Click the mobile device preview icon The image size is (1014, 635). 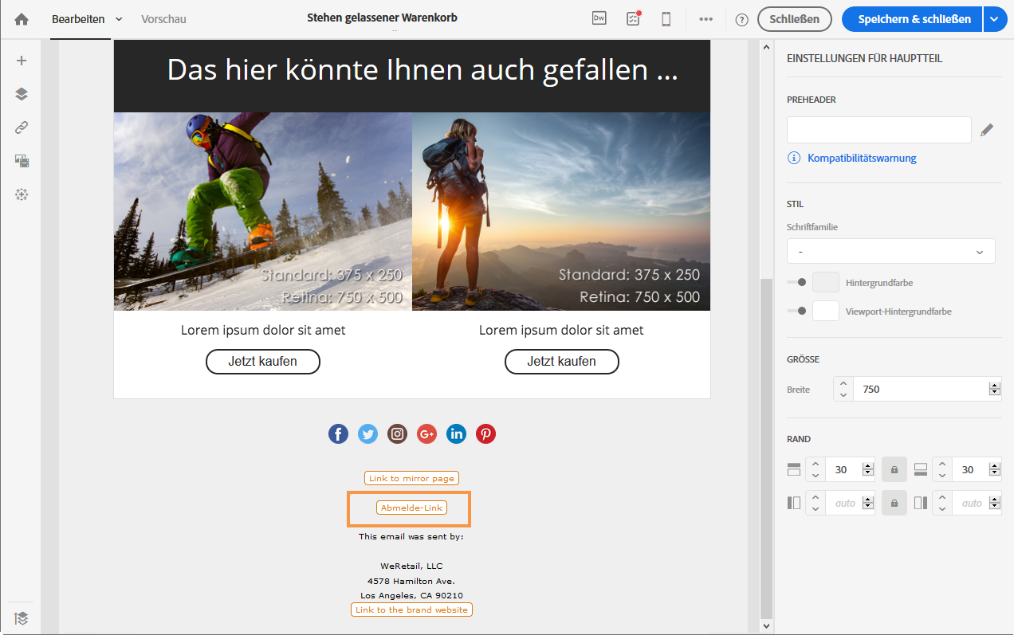(x=666, y=19)
